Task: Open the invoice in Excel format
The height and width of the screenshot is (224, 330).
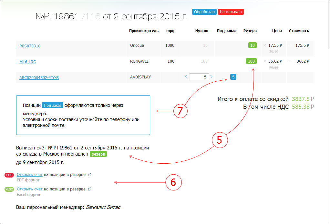Action: click(30, 189)
